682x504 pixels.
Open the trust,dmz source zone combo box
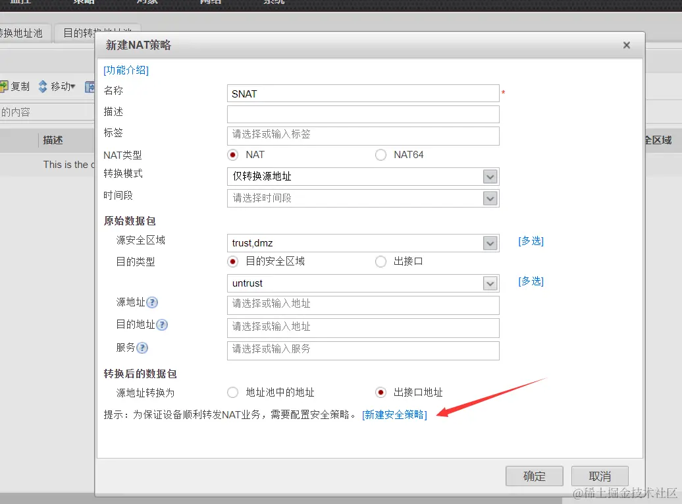coord(363,243)
